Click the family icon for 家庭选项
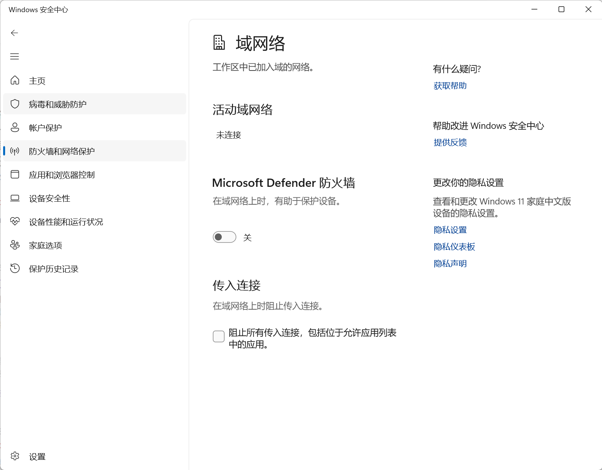602x470 pixels. click(15, 245)
